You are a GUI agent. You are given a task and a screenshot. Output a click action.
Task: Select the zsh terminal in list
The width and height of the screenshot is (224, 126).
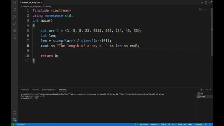(x=204, y=93)
